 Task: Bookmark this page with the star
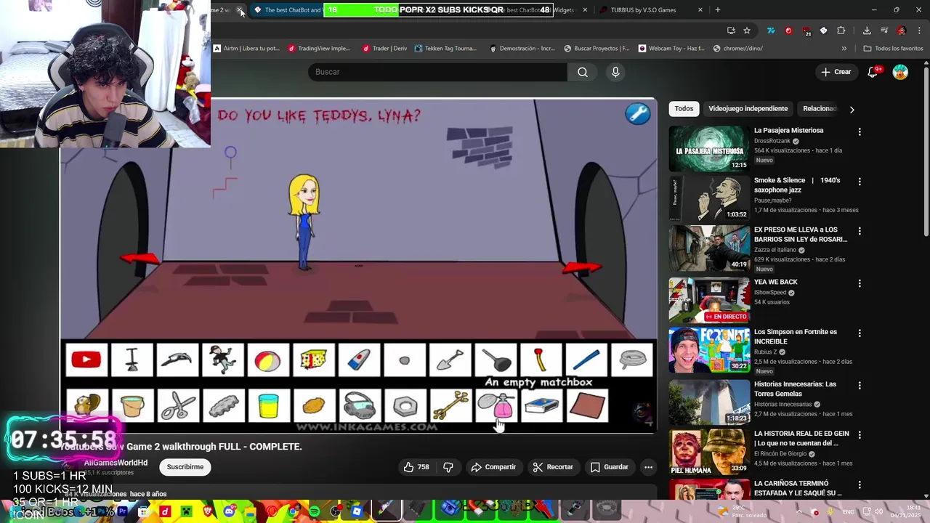747,31
